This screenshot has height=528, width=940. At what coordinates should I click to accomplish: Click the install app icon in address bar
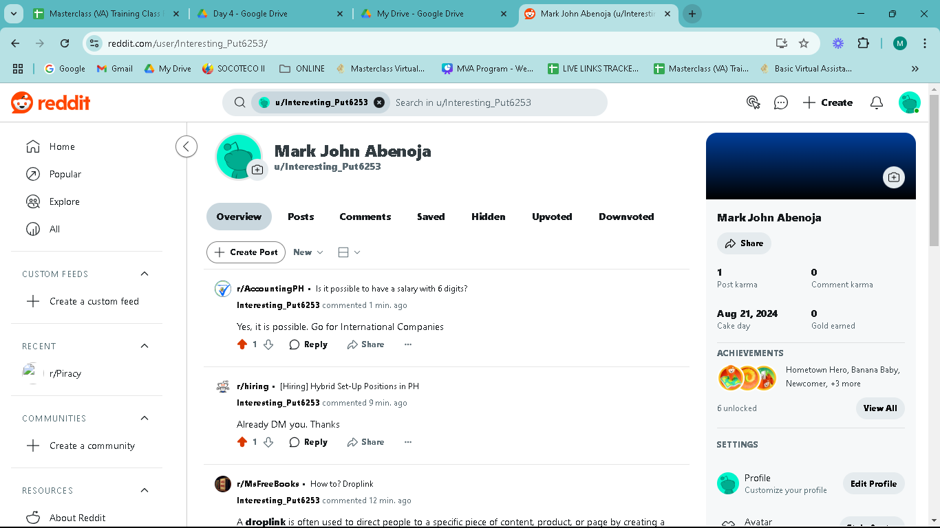click(x=781, y=43)
